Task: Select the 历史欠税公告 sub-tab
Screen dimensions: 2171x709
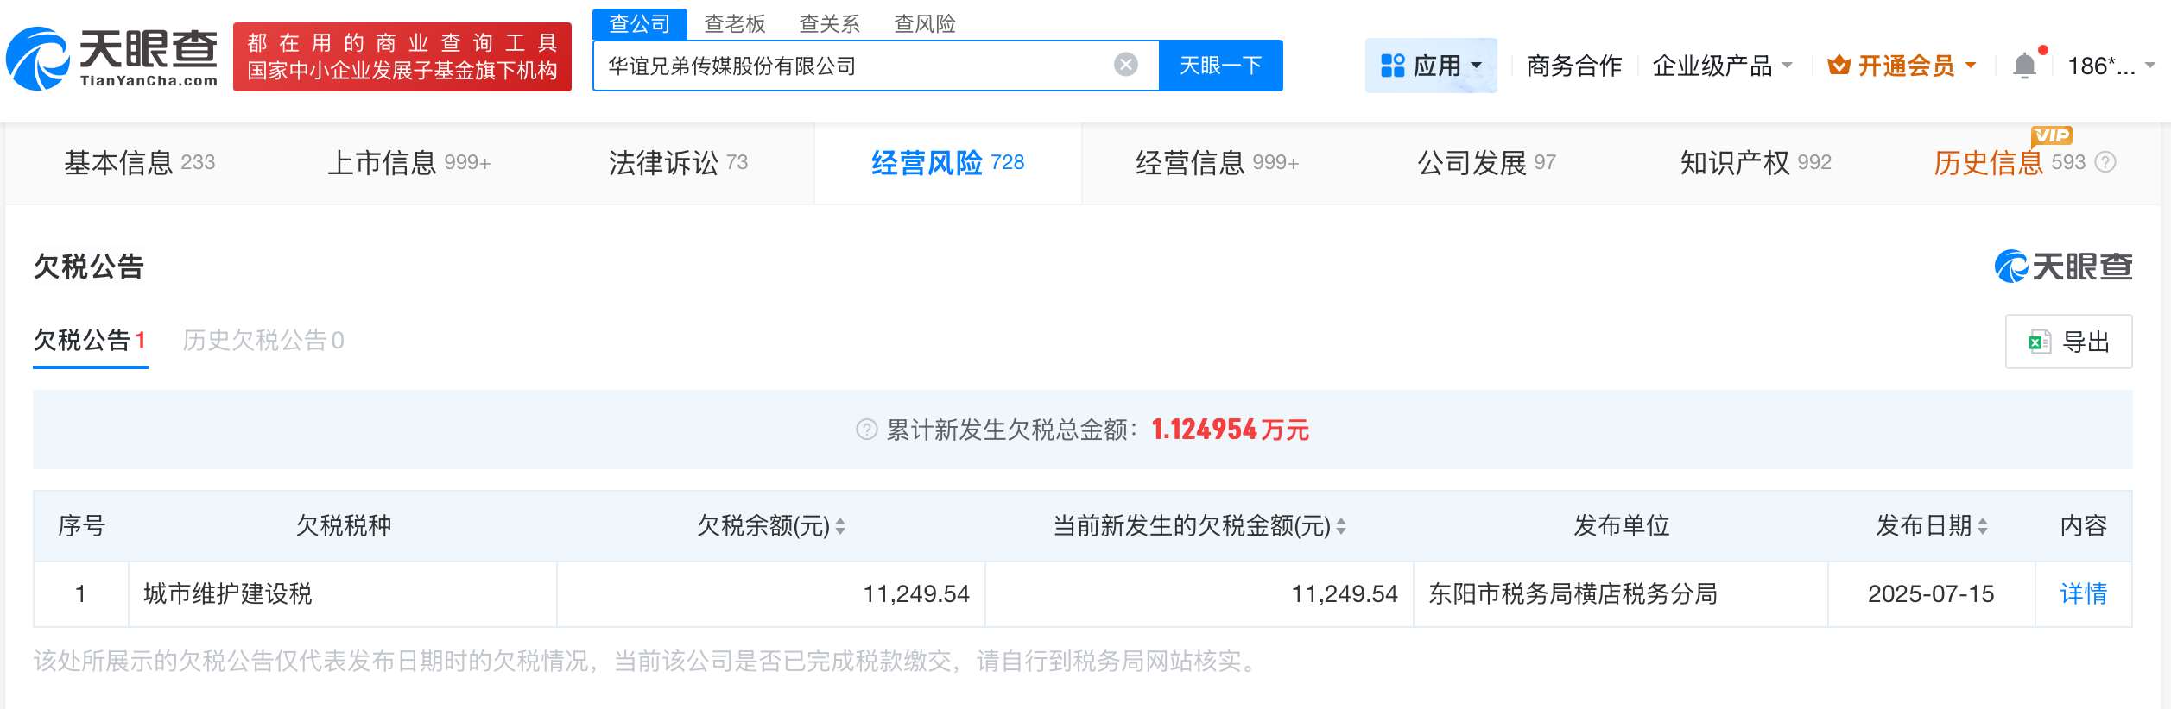Action: pyautogui.click(x=263, y=341)
